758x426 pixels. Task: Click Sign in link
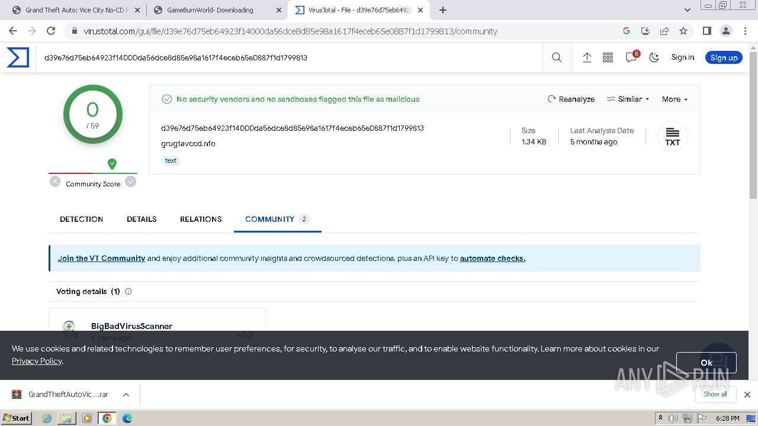682,57
